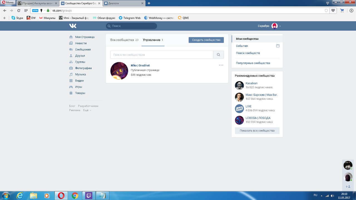The width and height of the screenshot is (356, 200).
Task: Open Telegram Web bookmark
Action: tap(130, 18)
